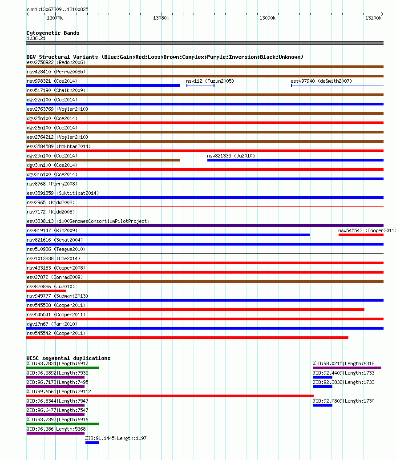
Task: Click dgv30n100 (Coe2014) label
Action: [x=52, y=165]
